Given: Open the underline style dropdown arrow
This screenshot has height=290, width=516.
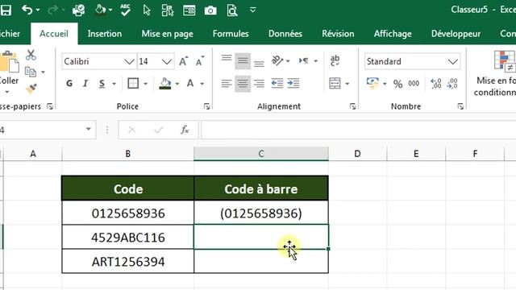Looking at the screenshot, I should 114,84.
